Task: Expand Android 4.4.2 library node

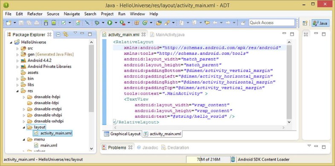Action: (17, 61)
